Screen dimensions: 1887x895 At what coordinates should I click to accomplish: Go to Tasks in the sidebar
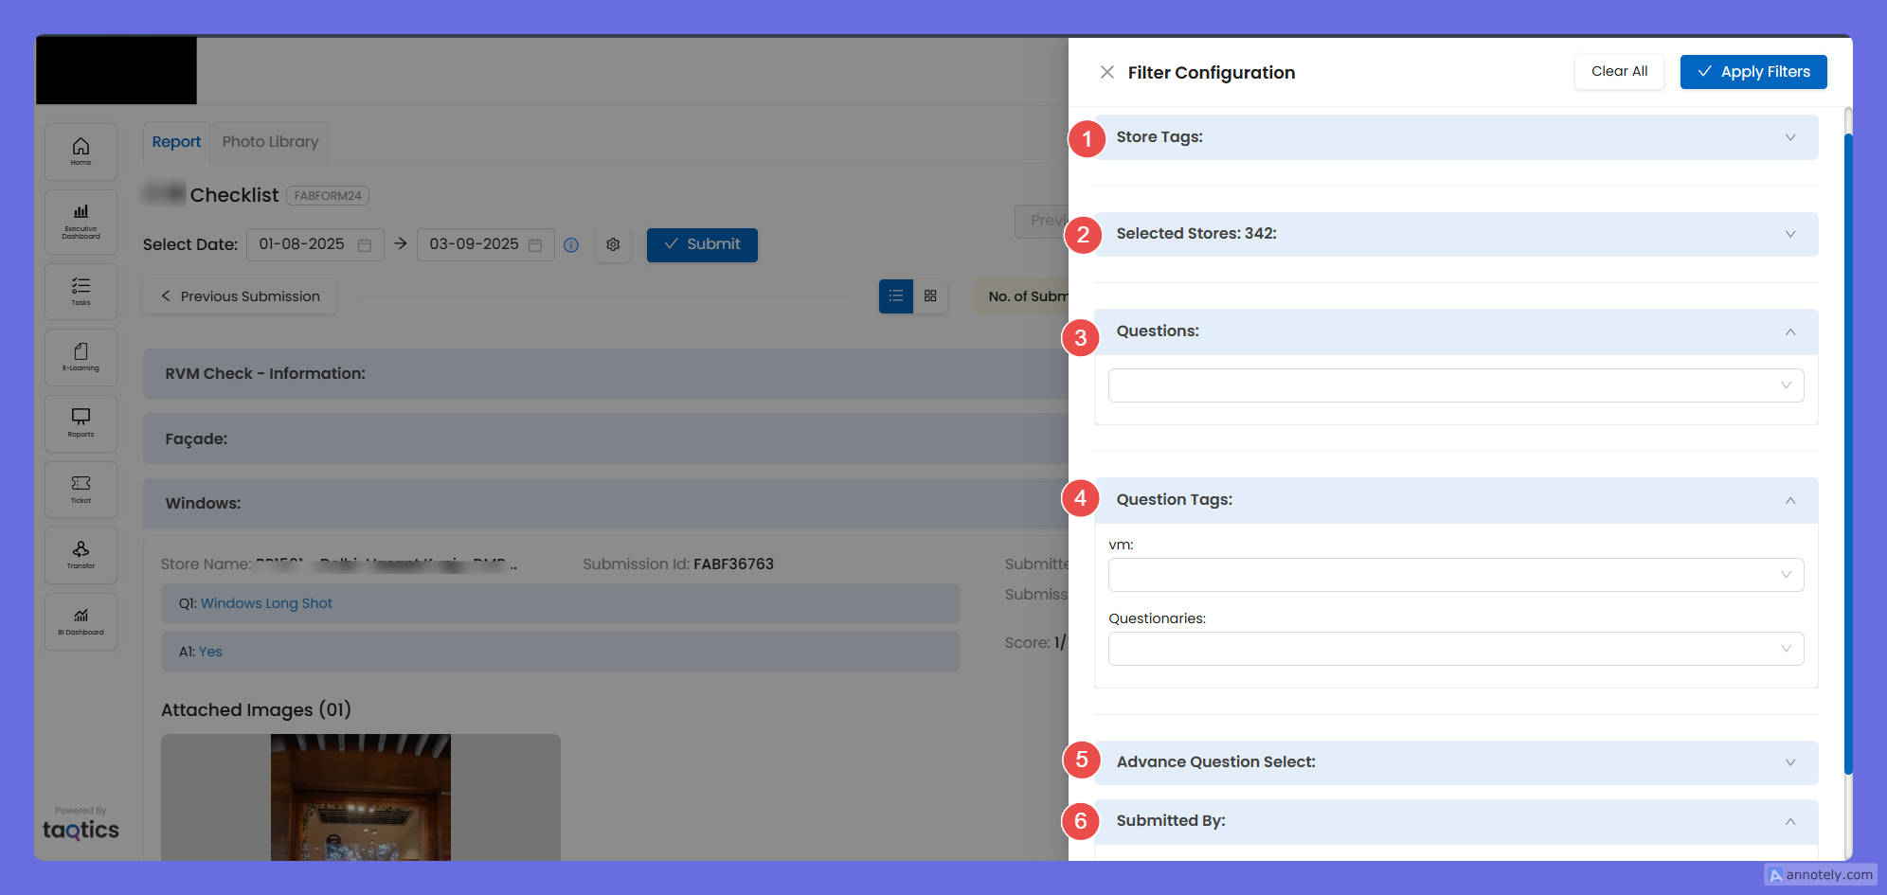(81, 291)
